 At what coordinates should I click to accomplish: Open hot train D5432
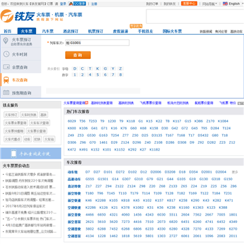203,136
